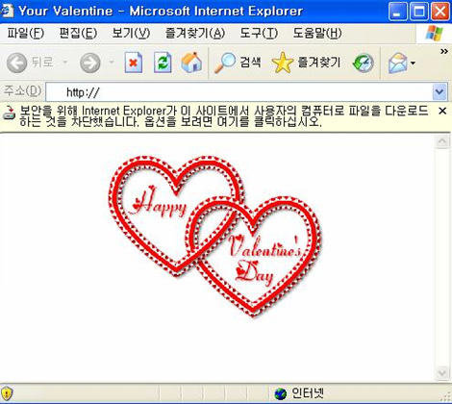Viewport: 452px width, 404px height.
Task: Open the 도구(T) menu
Action: 259,33
